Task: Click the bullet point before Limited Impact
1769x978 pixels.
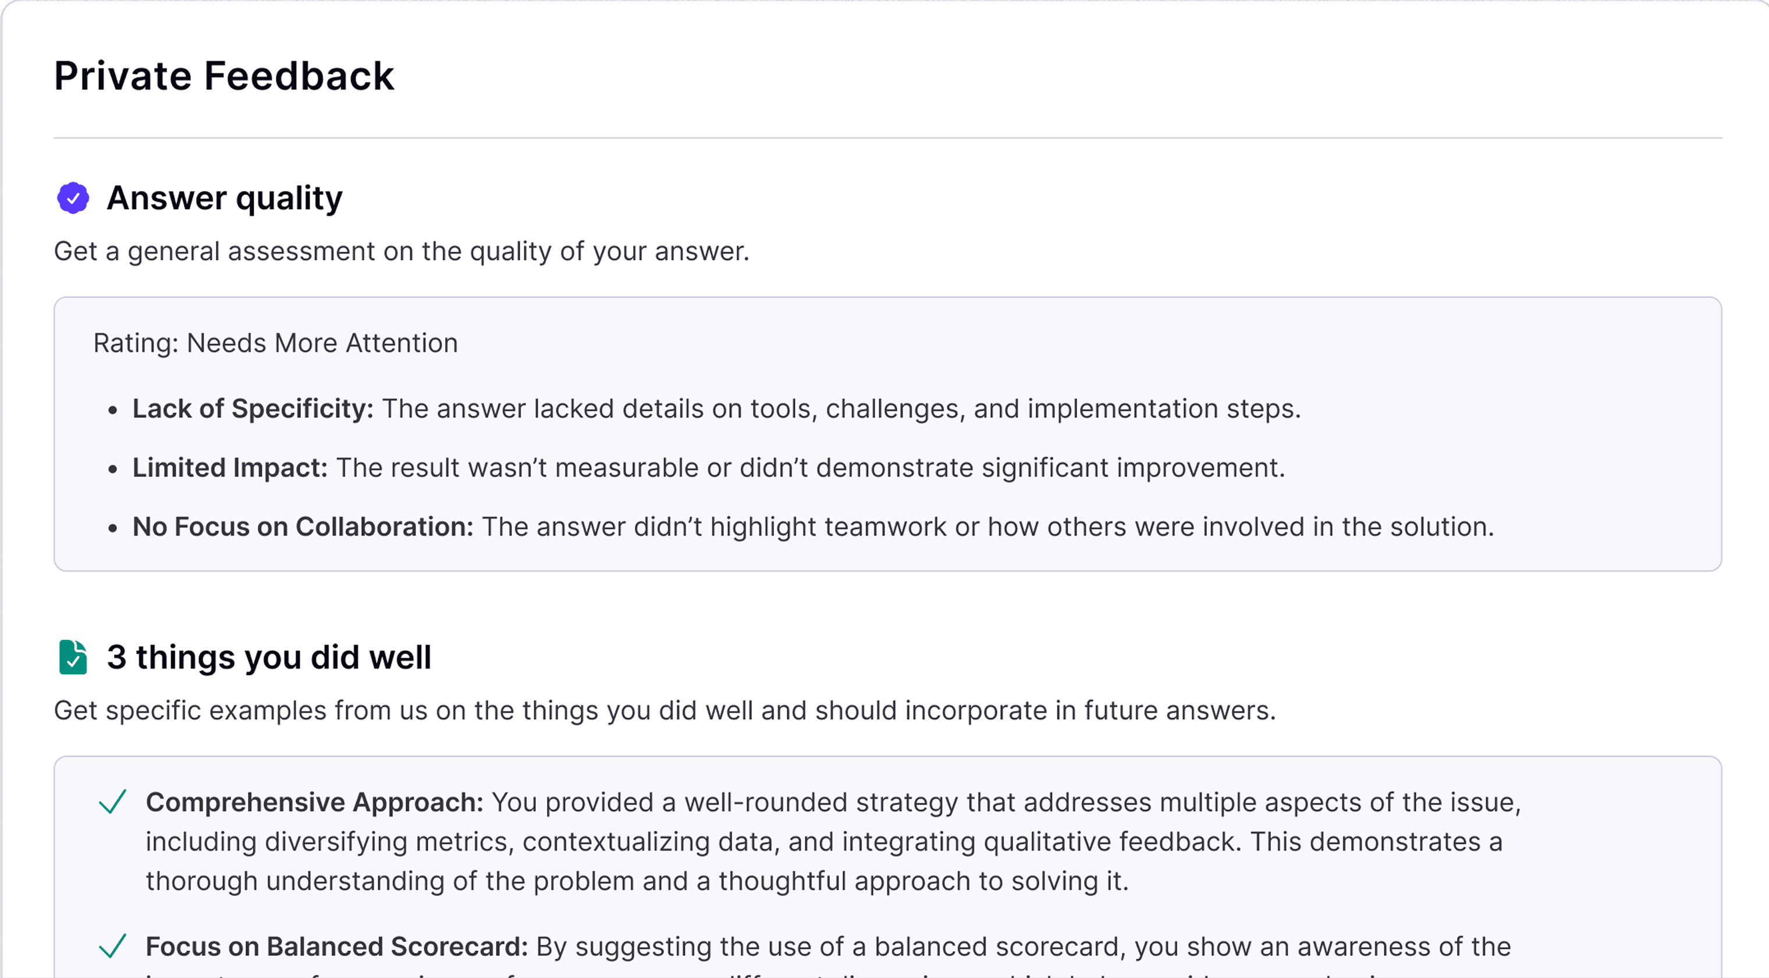Action: coord(113,470)
